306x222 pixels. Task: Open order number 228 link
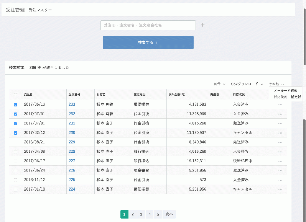click(x=72, y=152)
